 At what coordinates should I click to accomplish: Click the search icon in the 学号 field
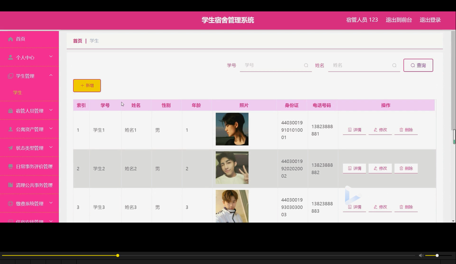[x=306, y=65]
